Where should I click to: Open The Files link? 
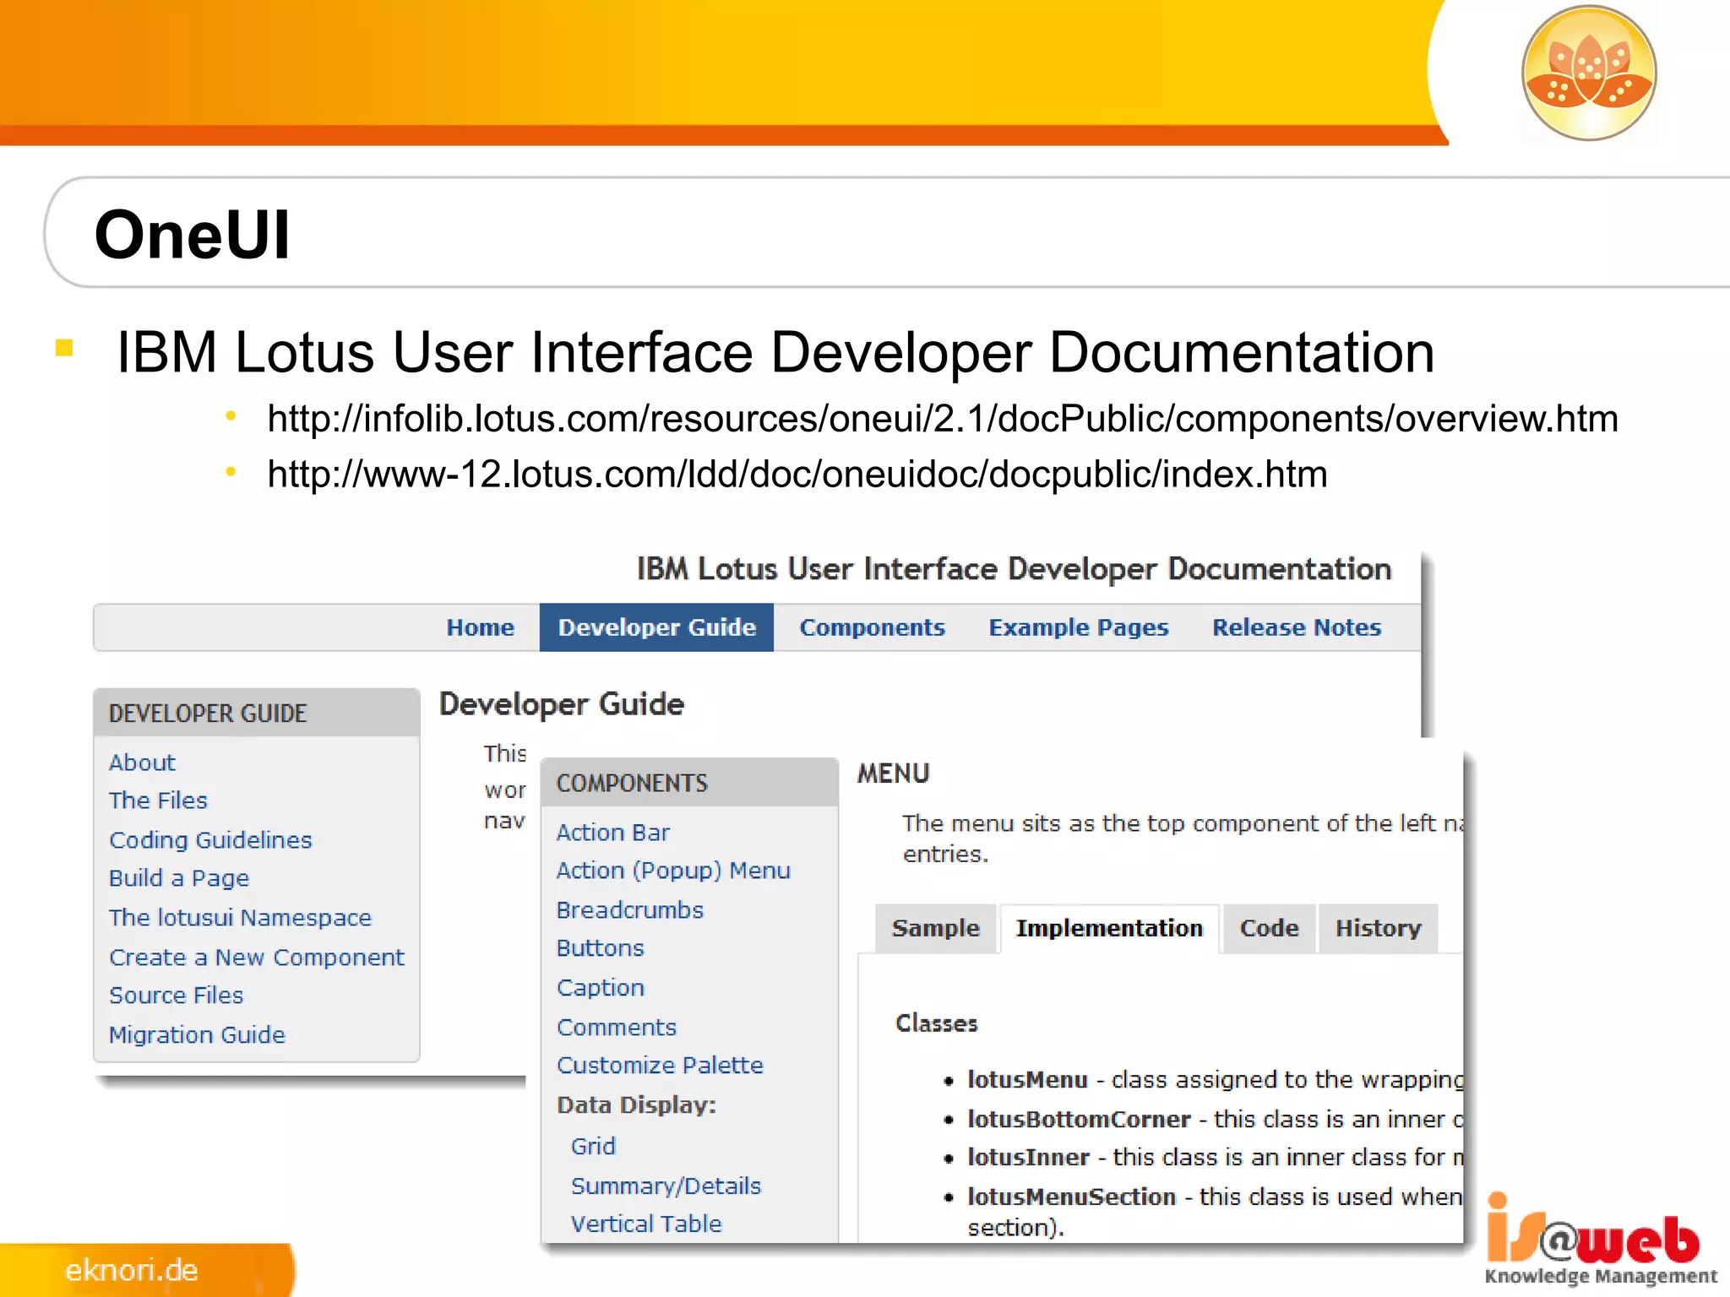158,800
